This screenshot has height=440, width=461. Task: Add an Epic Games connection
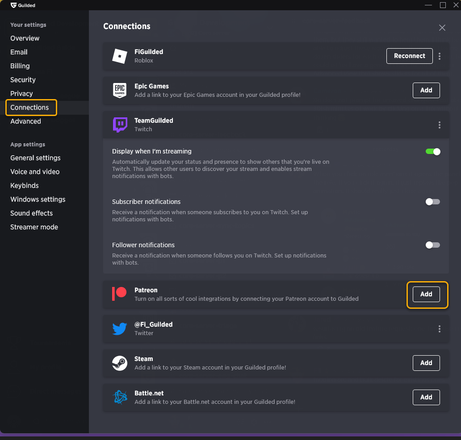426,90
